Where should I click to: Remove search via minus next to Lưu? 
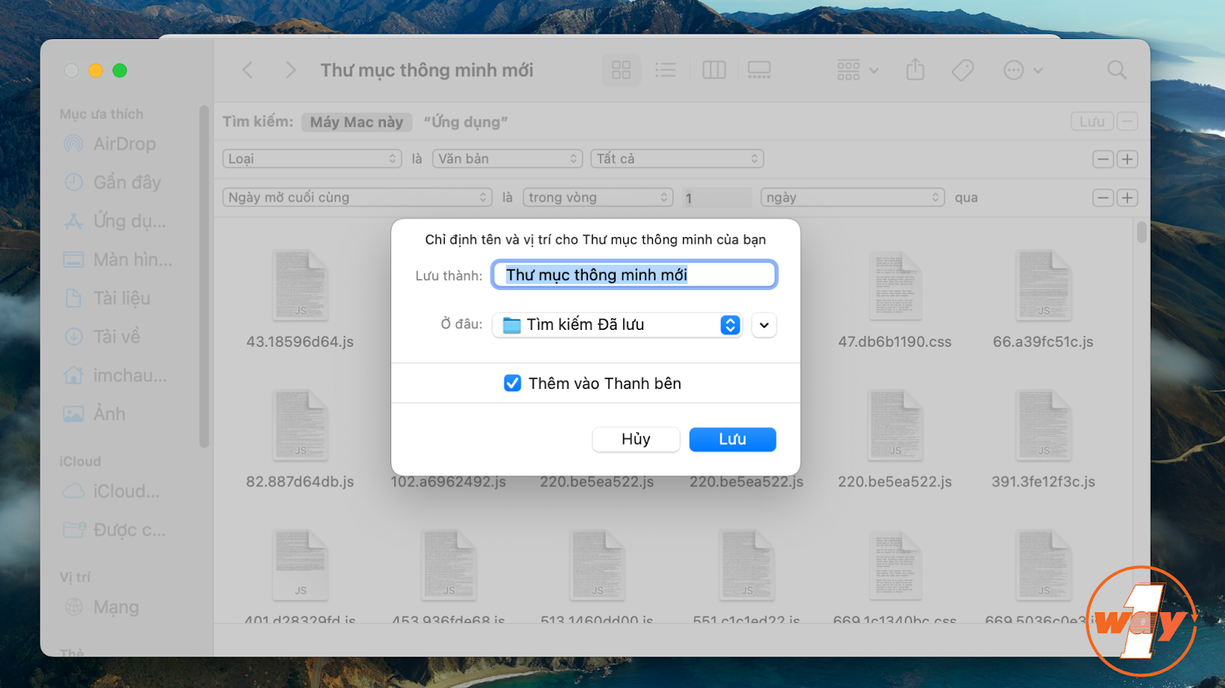click(1127, 122)
